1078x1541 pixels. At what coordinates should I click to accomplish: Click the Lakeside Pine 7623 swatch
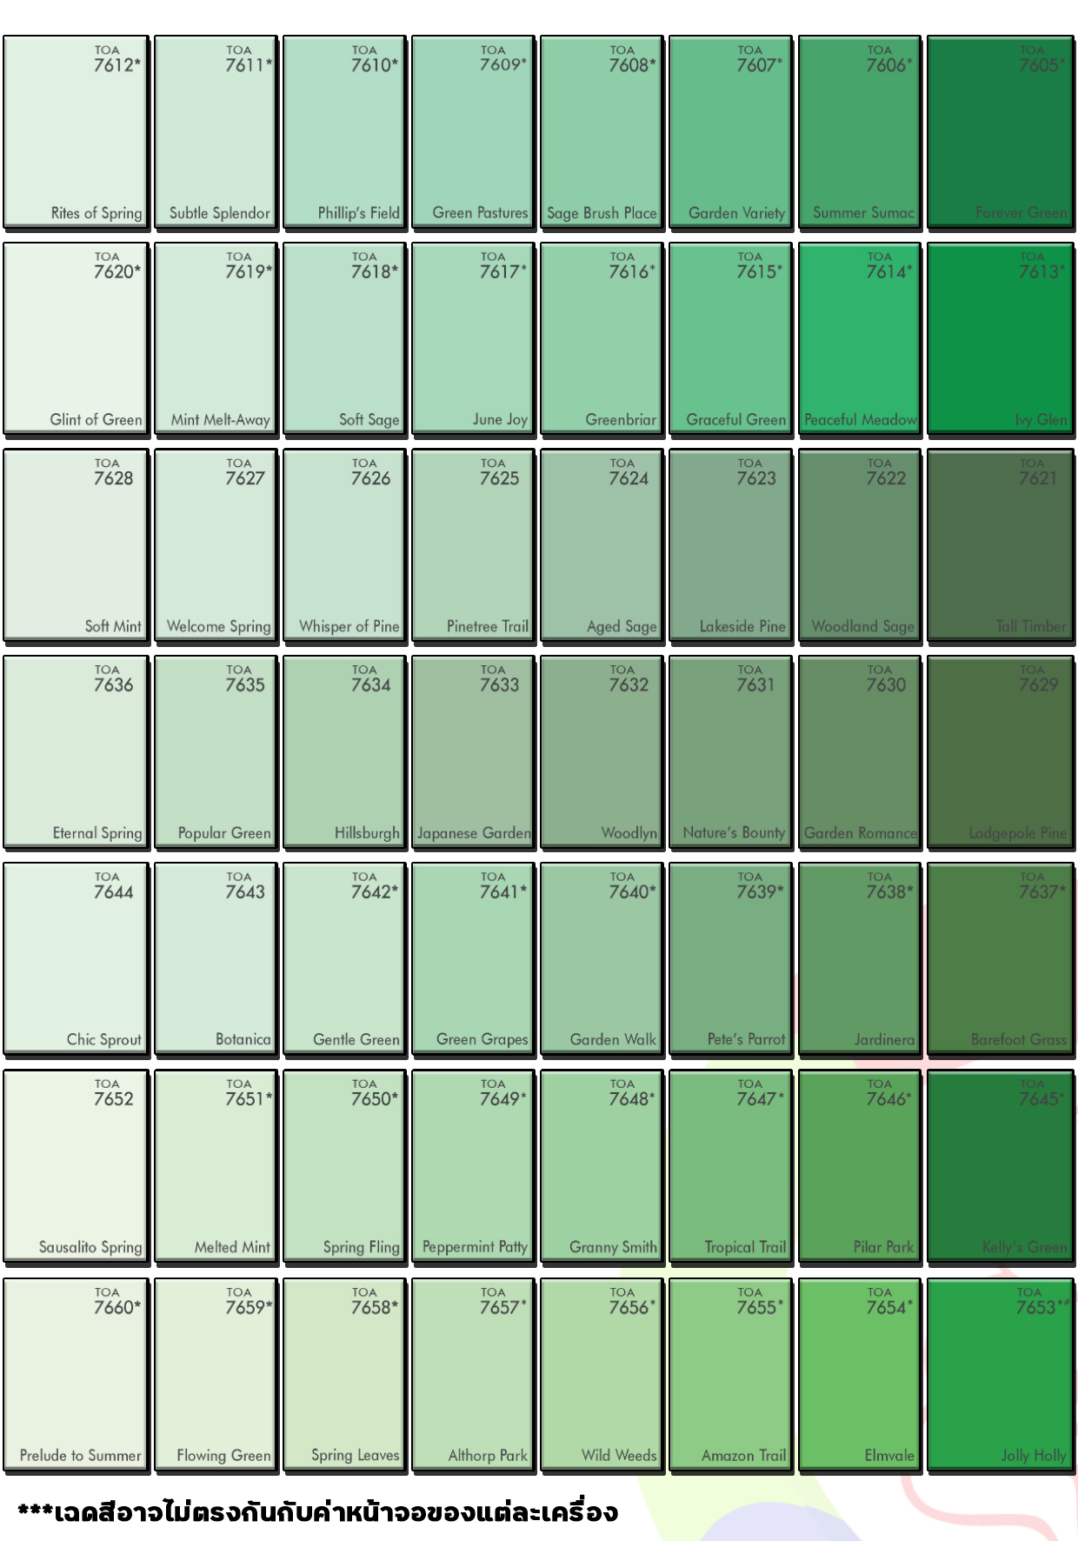[x=730, y=545]
